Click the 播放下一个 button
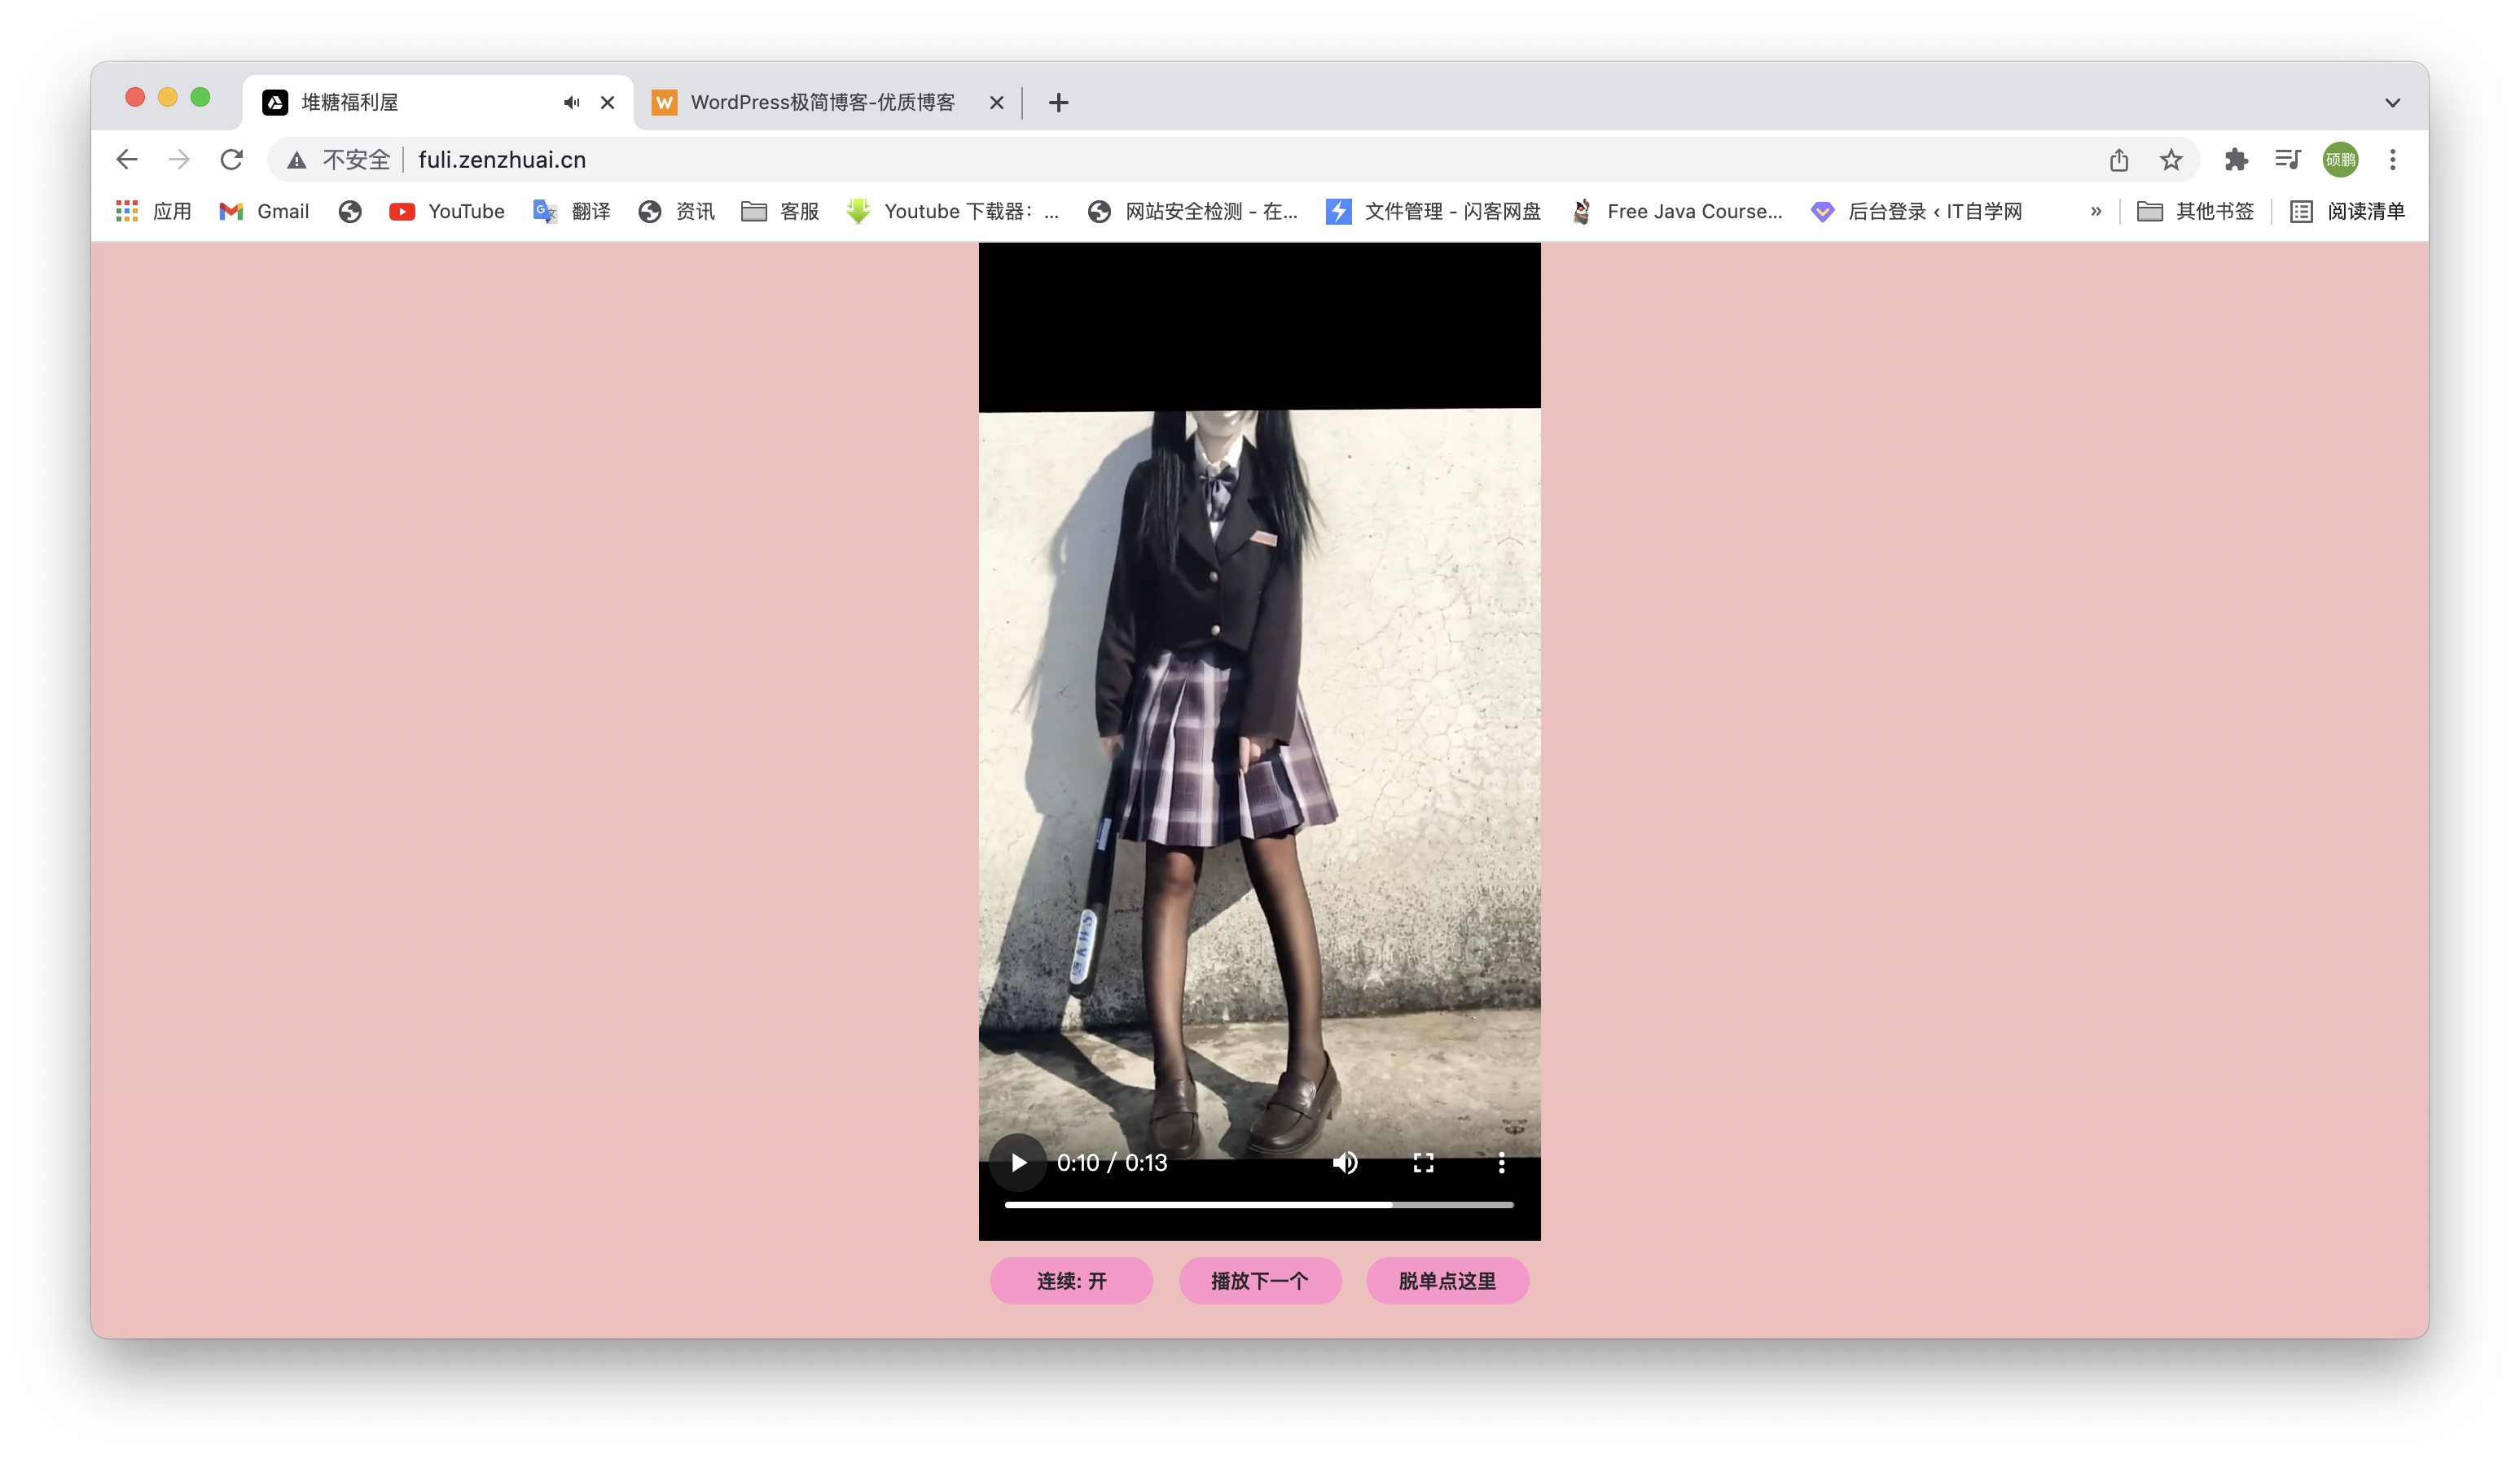 coord(1259,1282)
